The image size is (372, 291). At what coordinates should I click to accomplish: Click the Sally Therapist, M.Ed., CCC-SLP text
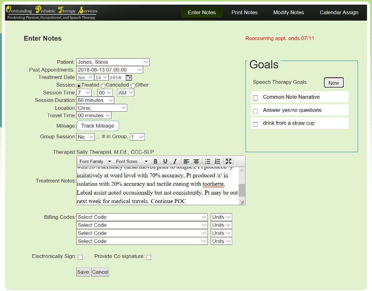[115, 152]
